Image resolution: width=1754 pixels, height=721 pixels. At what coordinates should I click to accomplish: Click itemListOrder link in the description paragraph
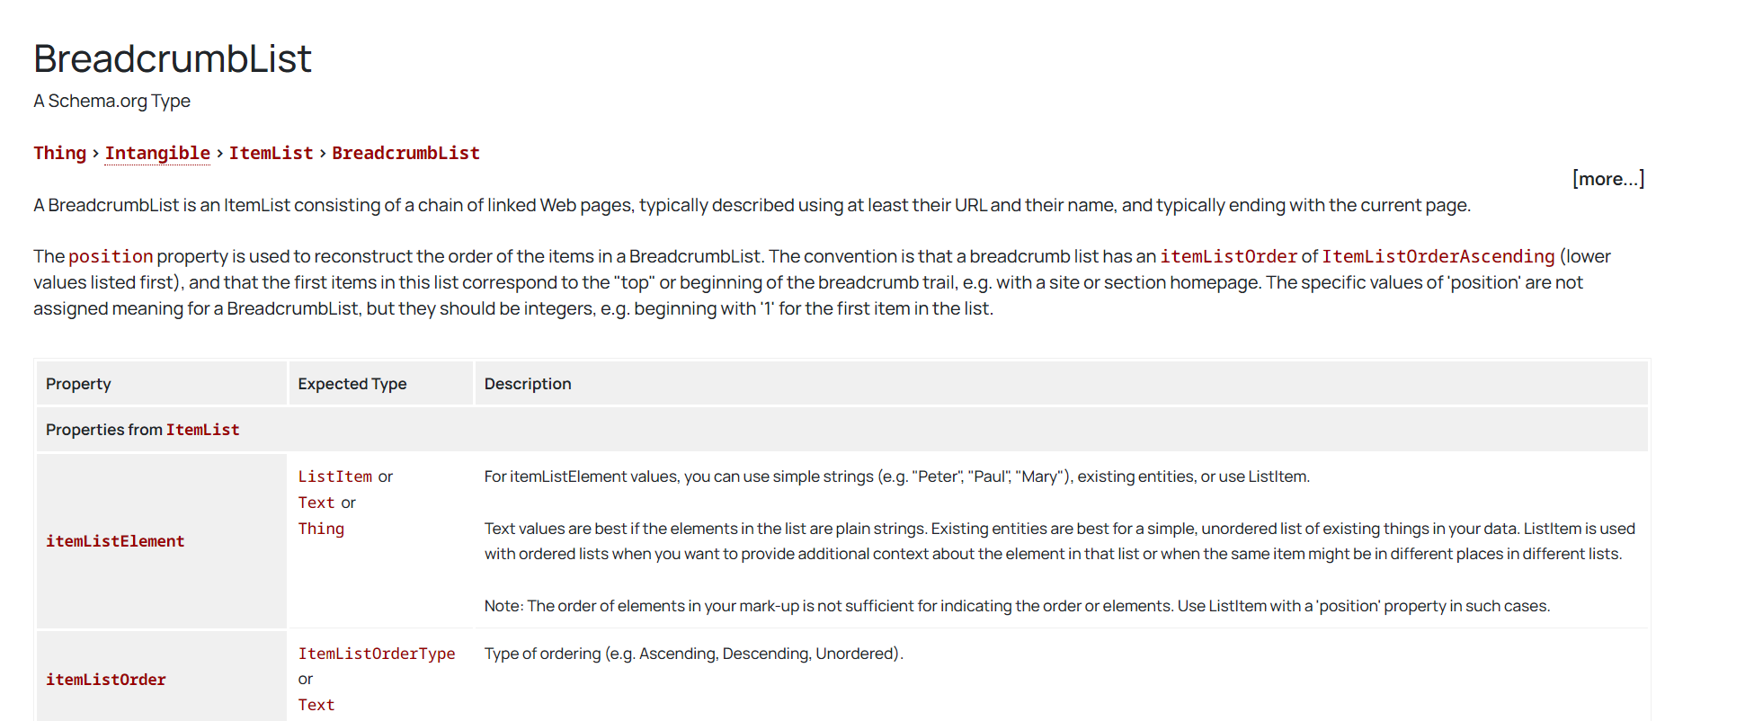click(x=1228, y=257)
